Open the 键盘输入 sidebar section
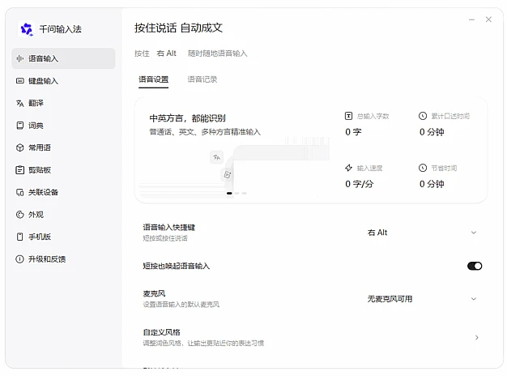 tap(63, 80)
